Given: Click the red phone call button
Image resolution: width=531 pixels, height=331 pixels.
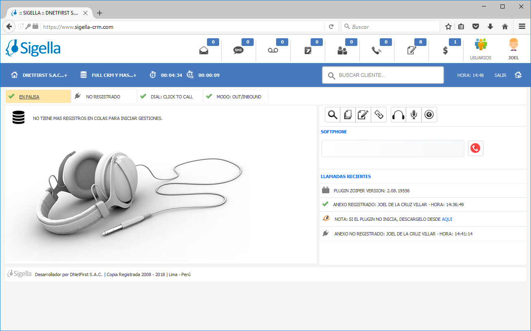Looking at the screenshot, I should point(475,148).
